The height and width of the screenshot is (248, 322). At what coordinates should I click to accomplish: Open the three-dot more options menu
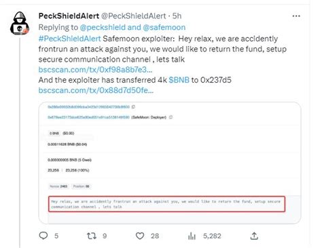click(x=296, y=16)
